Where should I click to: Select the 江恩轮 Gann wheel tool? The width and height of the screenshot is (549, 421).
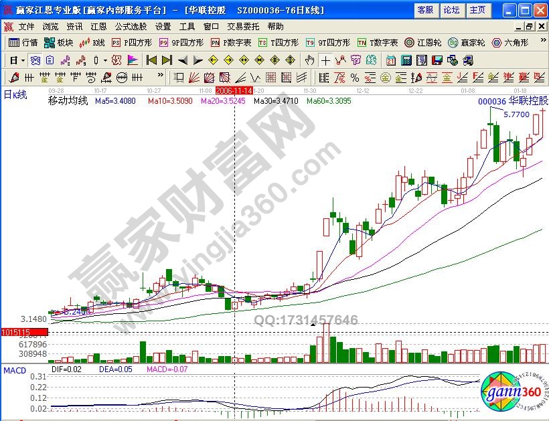pyautogui.click(x=422, y=42)
